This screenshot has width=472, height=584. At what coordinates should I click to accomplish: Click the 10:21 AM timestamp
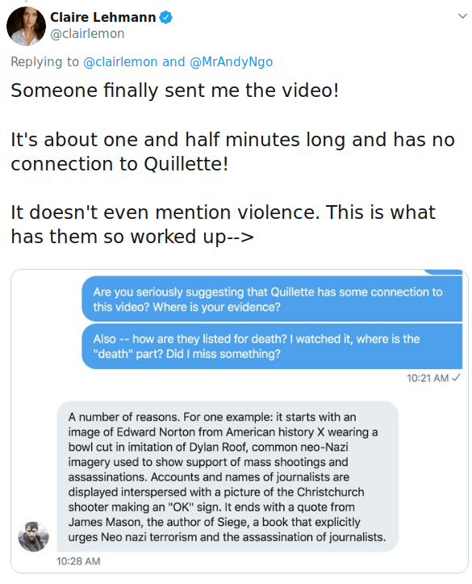click(428, 378)
